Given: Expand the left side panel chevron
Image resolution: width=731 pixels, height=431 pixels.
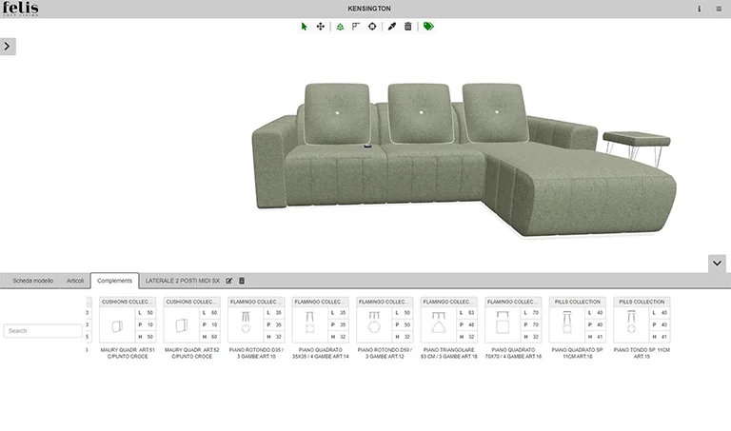Looking at the screenshot, I should 8,46.
